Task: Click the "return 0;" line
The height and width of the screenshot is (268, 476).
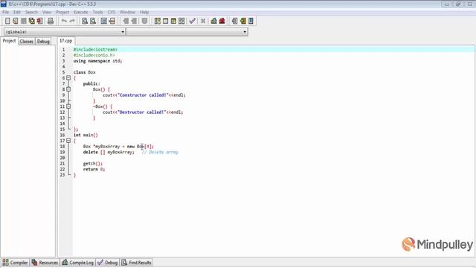Action: coord(94,169)
